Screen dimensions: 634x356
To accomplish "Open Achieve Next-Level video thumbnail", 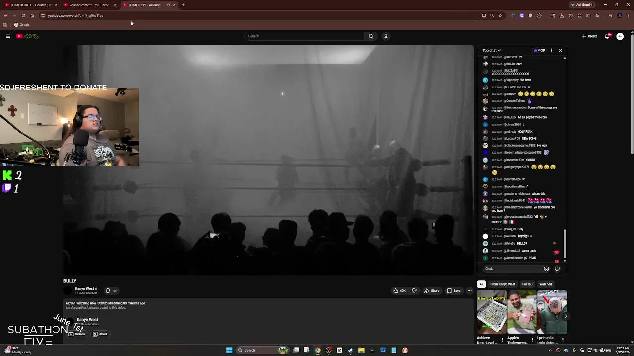I will (491, 312).
